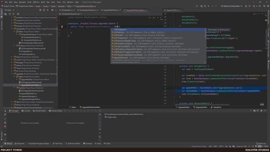Image resolution: width=270 pixels, height=152 pixels.
Task: Hide the Explorer panel with minus icon
Action: point(56,10)
